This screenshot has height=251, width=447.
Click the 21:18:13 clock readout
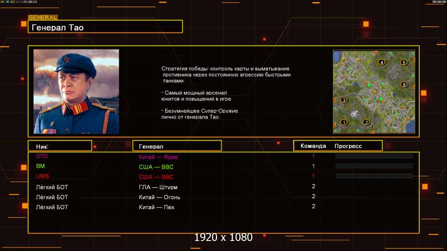30,2
